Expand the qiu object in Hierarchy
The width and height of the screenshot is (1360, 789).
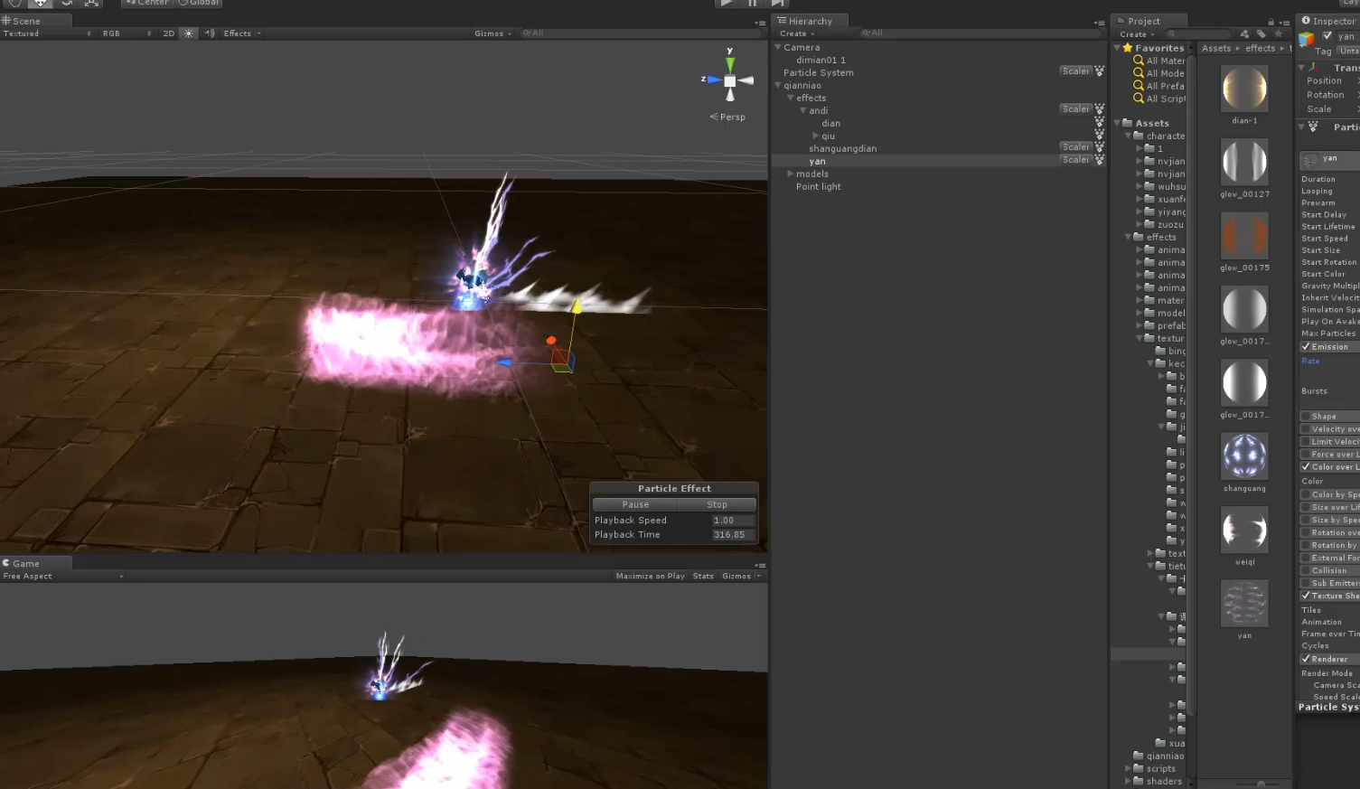point(816,136)
